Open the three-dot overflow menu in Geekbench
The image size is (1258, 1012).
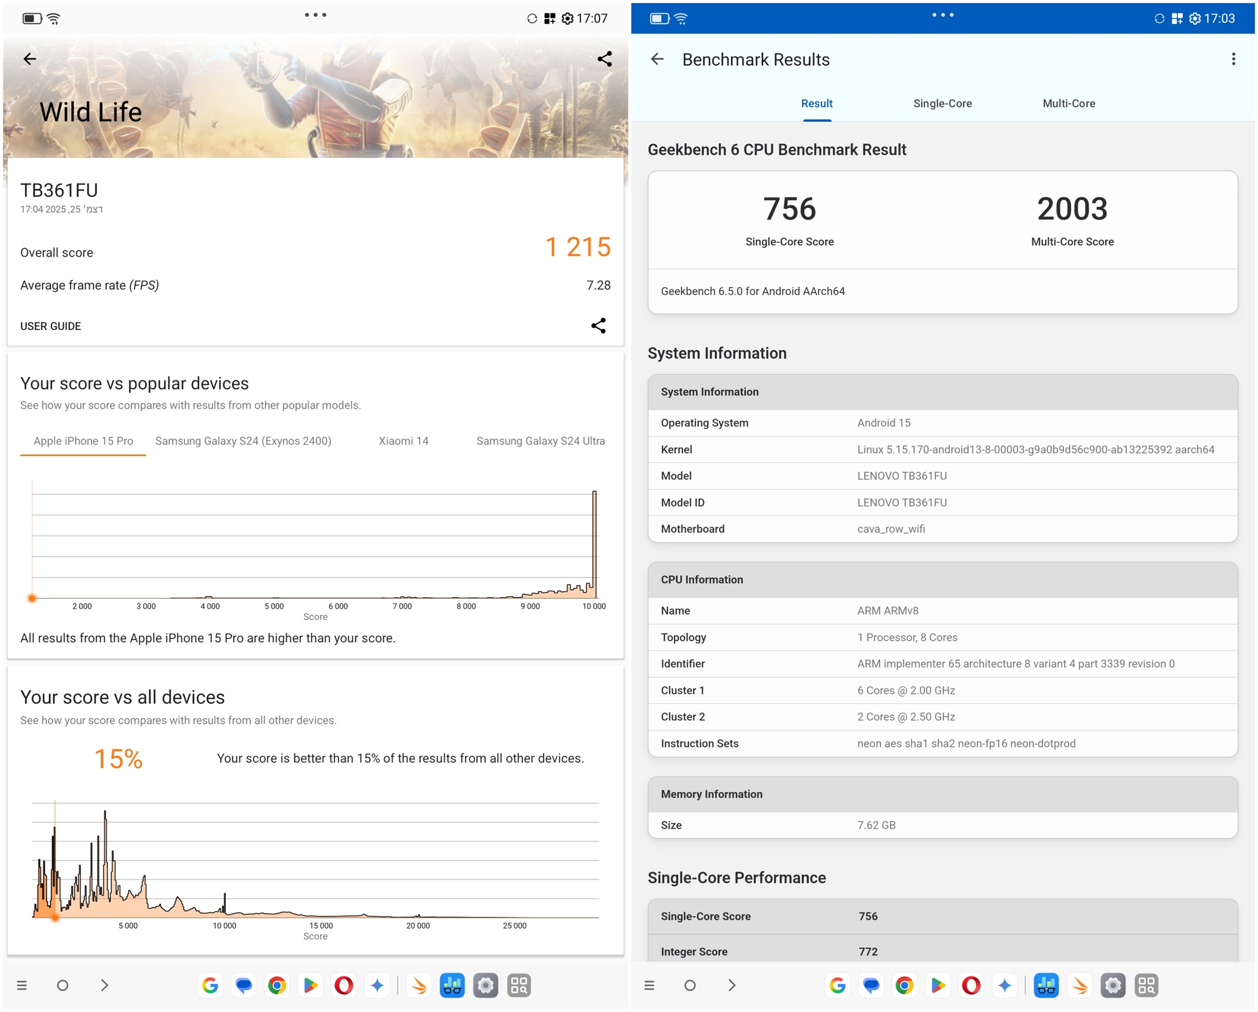pos(1233,59)
